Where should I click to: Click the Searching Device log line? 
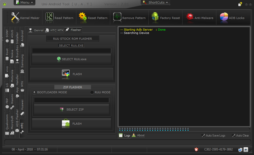click(x=135, y=33)
